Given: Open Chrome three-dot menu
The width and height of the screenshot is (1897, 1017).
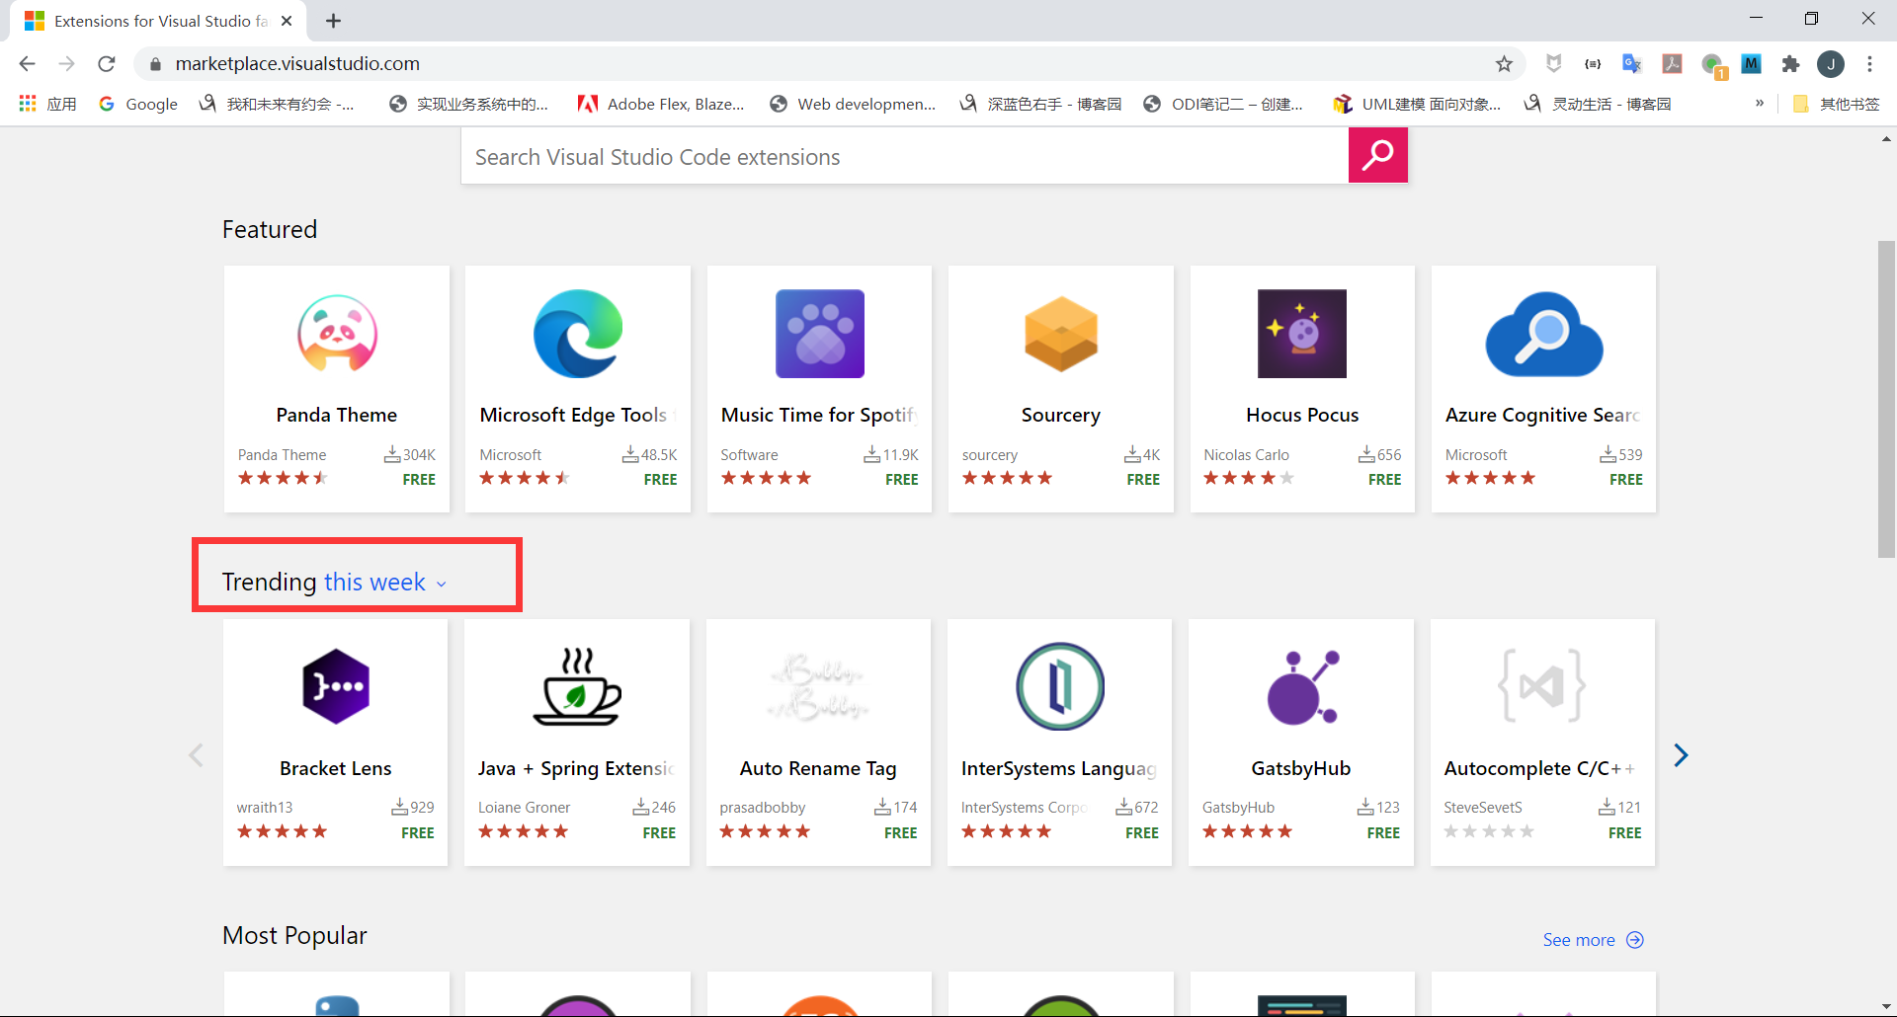Looking at the screenshot, I should click(1869, 64).
